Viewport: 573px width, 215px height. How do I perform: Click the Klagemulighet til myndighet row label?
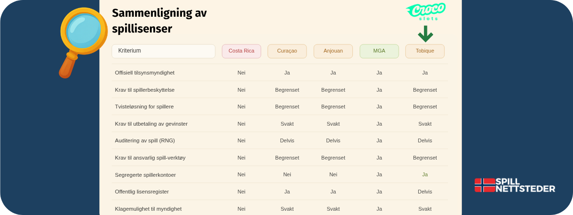(x=148, y=209)
